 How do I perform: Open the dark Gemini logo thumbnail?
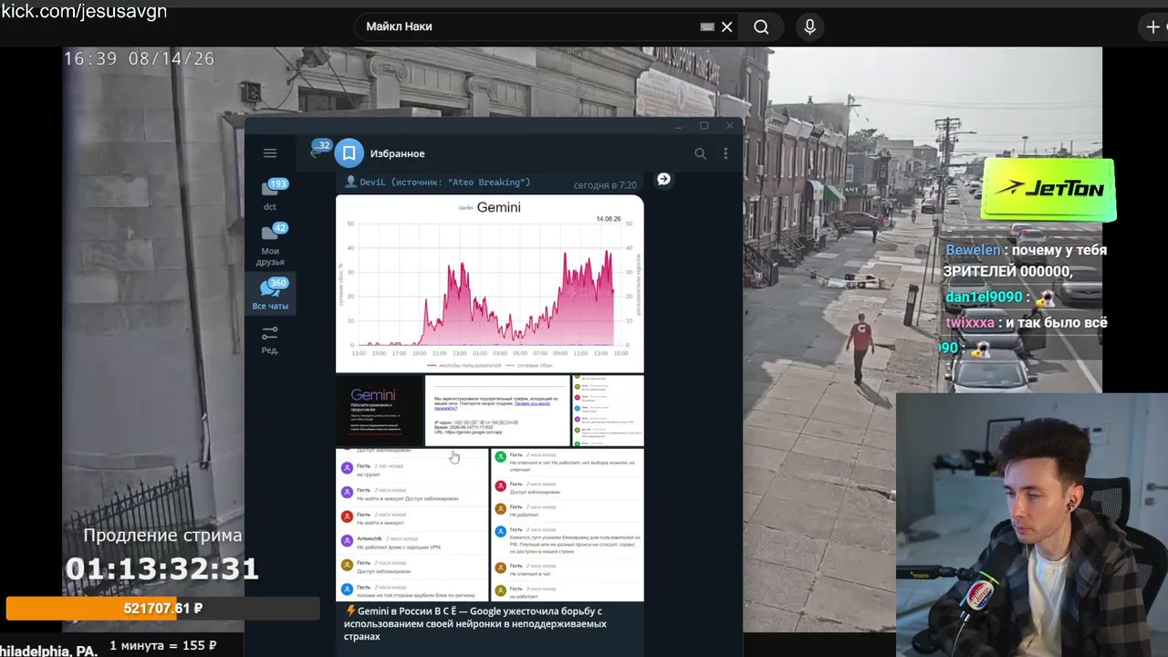pyautogui.click(x=380, y=411)
